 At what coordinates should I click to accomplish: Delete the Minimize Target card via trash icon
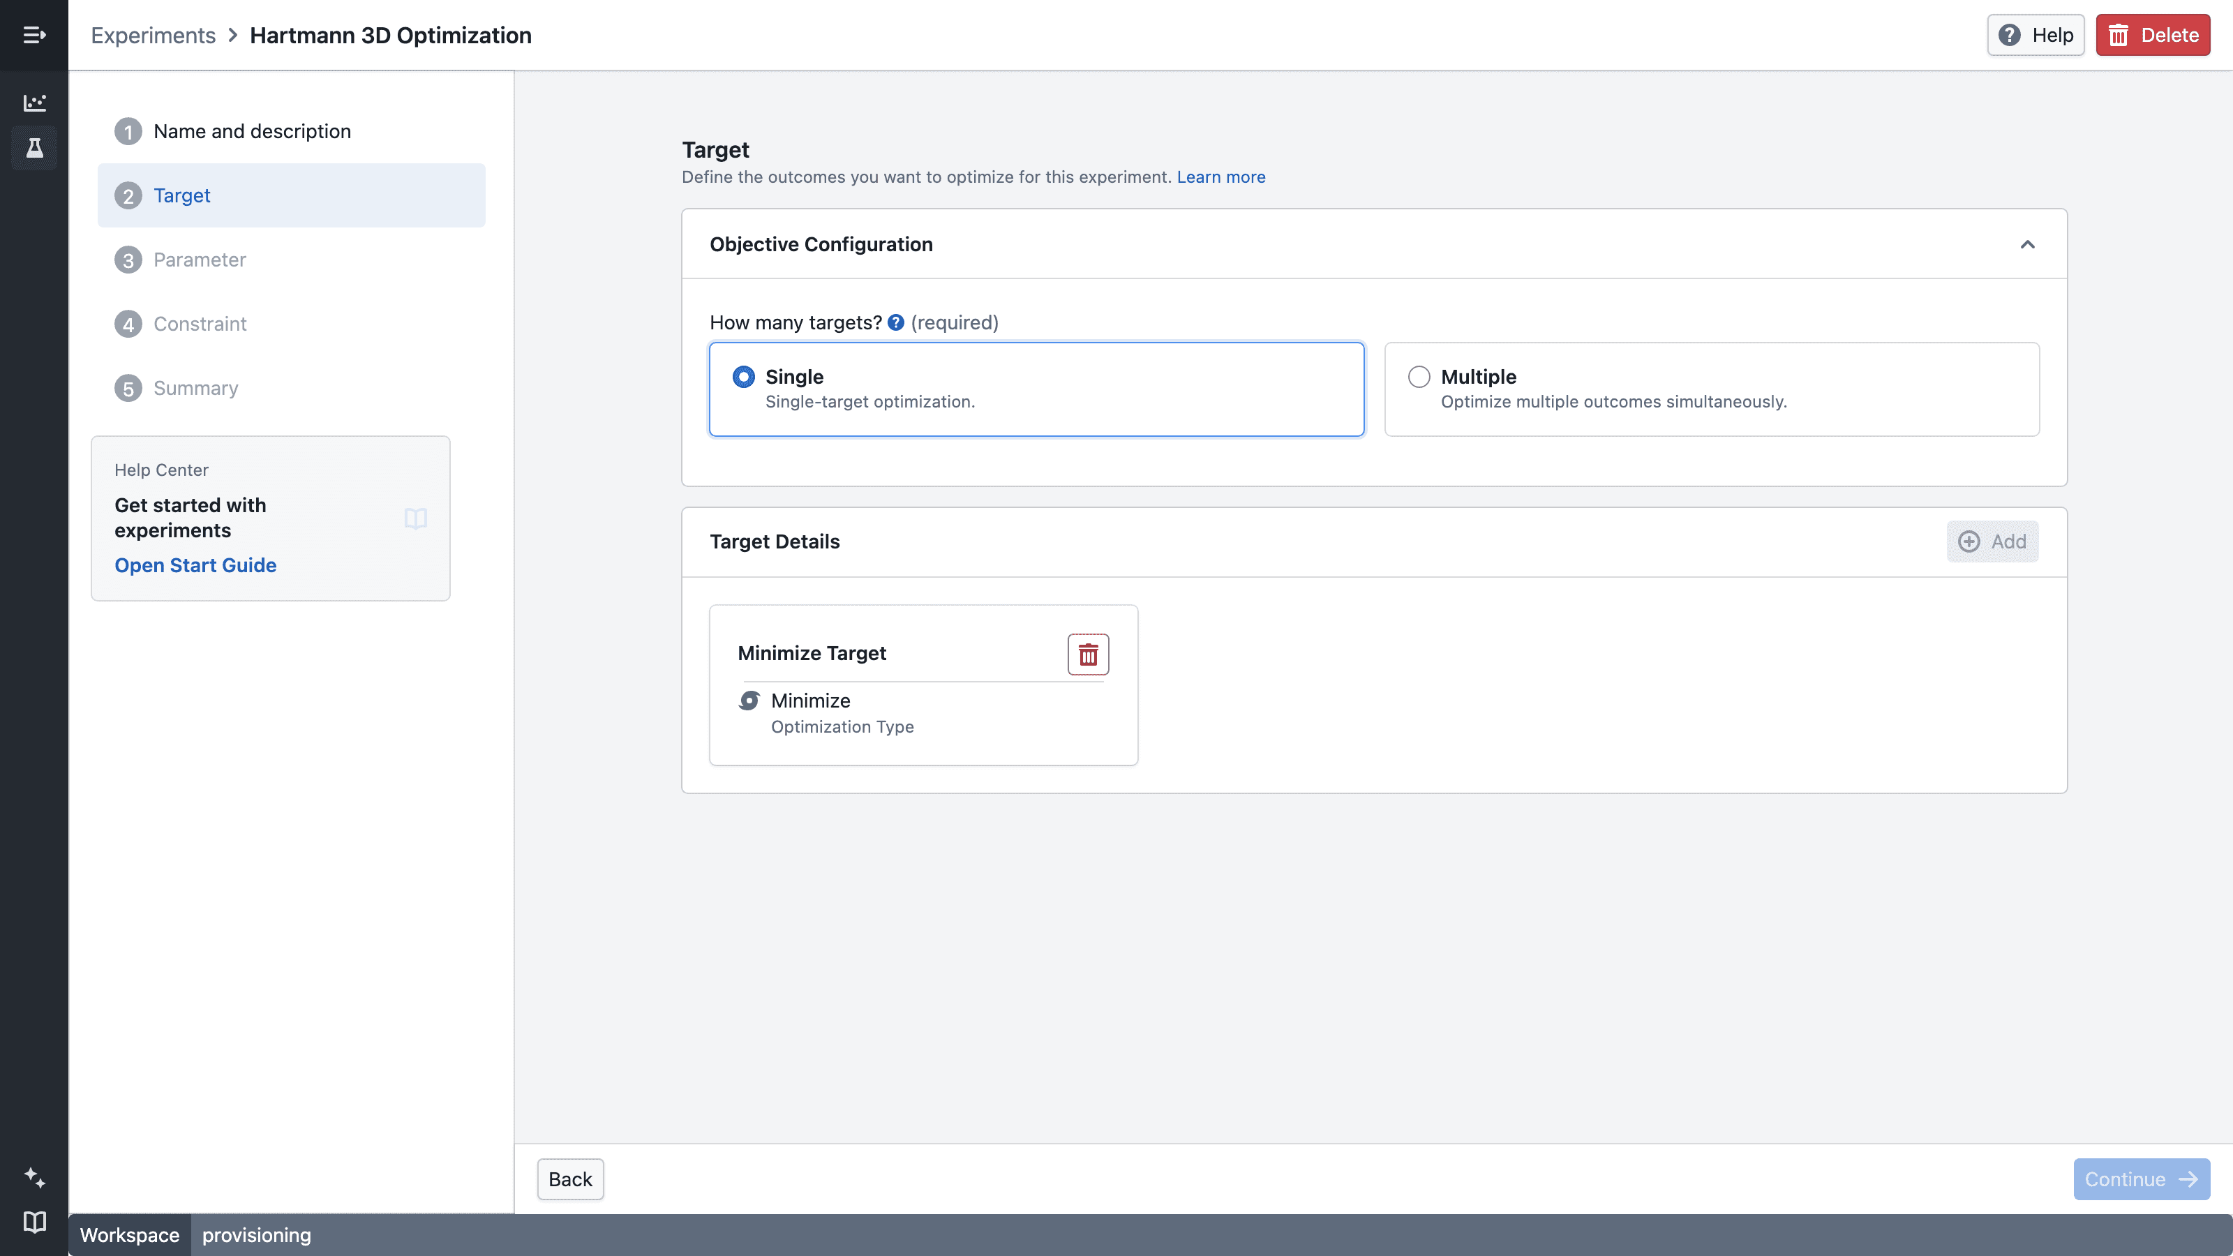coord(1088,655)
